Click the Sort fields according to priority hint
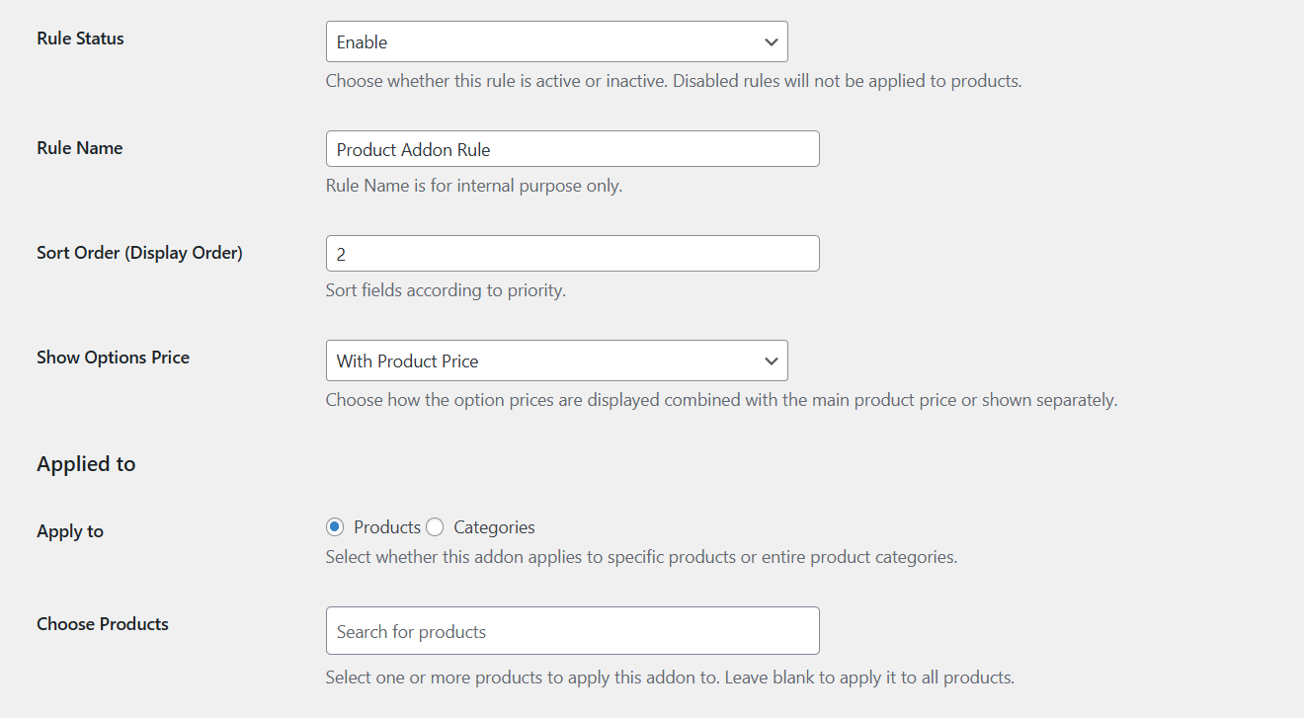1304x718 pixels. [x=446, y=290]
